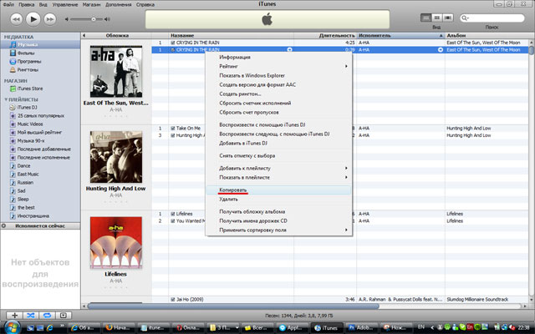
Task: Open the Дополнения menu
Action: 118,4
